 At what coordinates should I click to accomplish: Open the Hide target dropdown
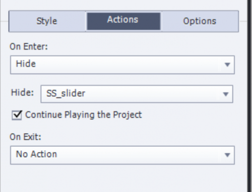(x=137, y=94)
